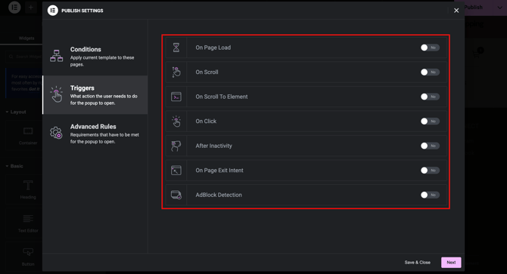The width and height of the screenshot is (507, 274).
Task: Click the On Scroll hand icon
Action: [176, 72]
